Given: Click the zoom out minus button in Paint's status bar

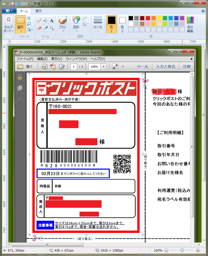Looking at the screenshot, I should pos(166,251).
